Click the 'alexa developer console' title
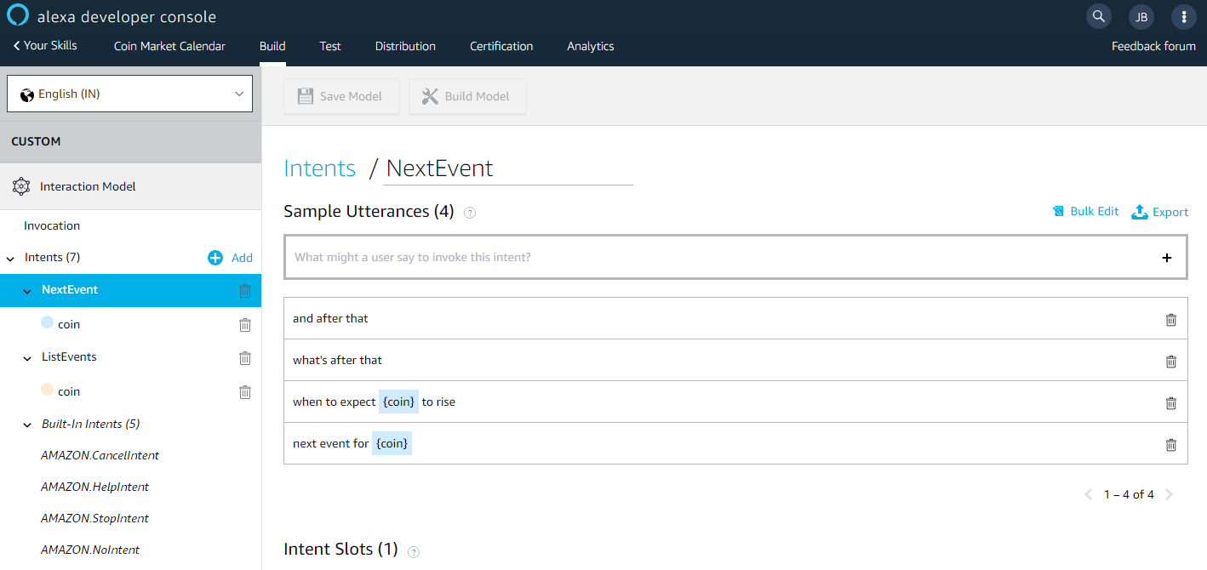The image size is (1207, 570). pyautogui.click(x=127, y=17)
